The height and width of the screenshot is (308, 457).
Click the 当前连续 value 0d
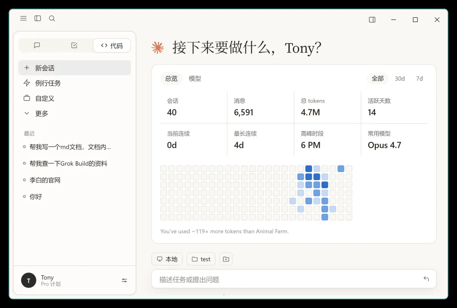pyautogui.click(x=172, y=145)
